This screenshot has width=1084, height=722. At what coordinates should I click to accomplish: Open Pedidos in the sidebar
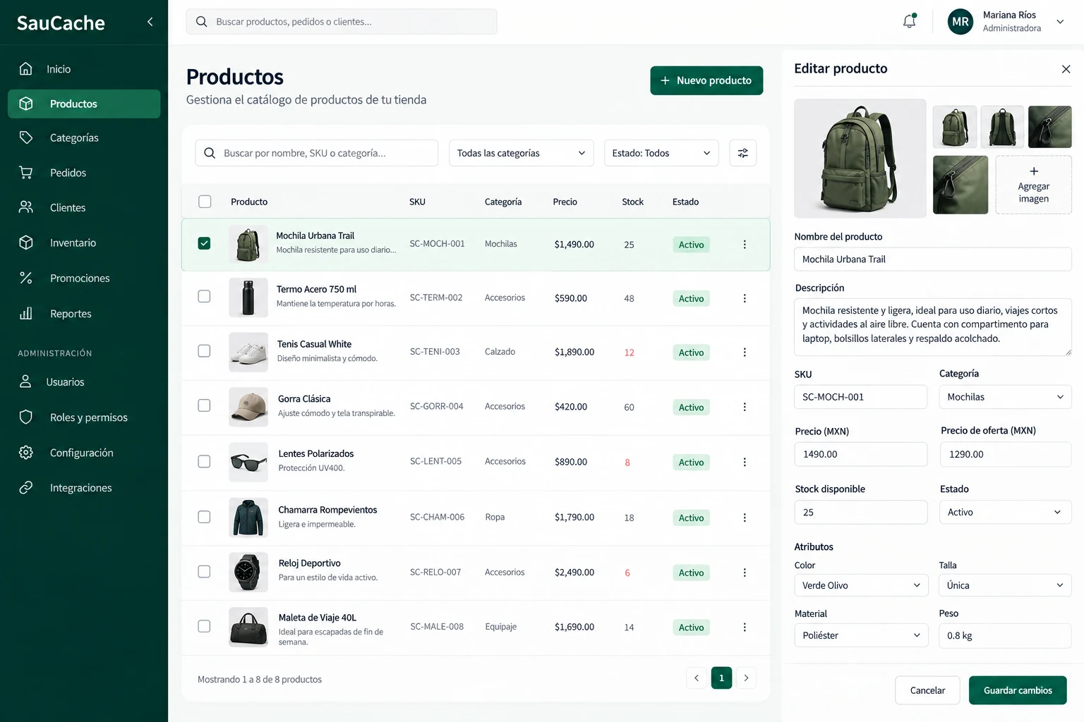(84, 173)
